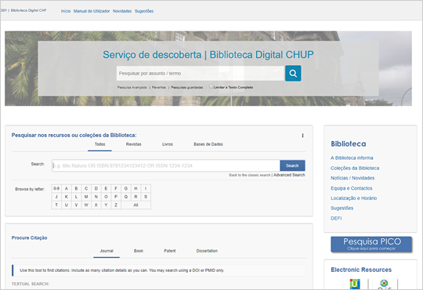This screenshot has height=290, width=423.
Task: Browse titles starting with letter A
Action: point(67,188)
